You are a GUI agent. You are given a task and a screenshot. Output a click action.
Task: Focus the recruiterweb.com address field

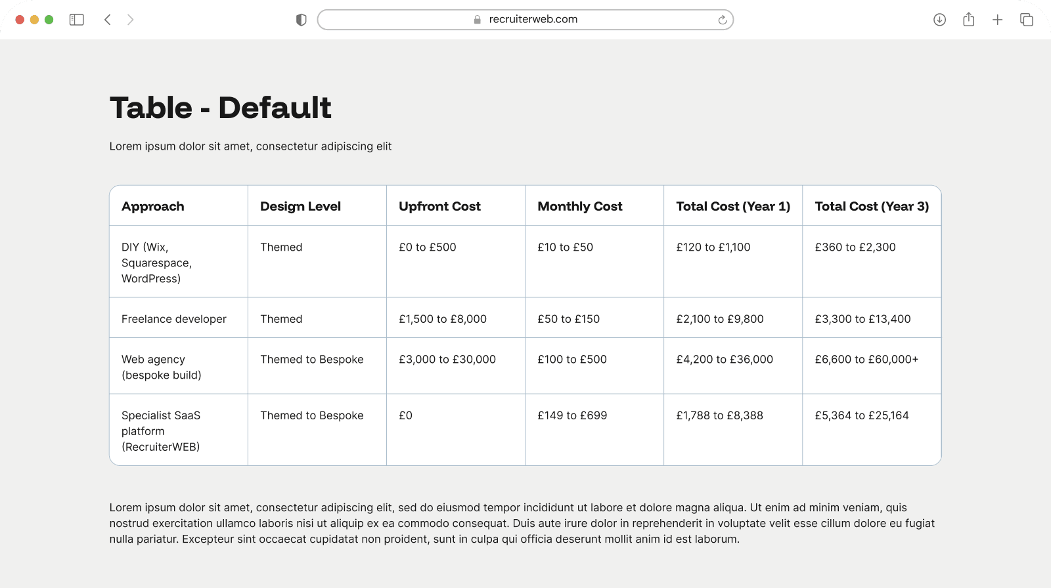525,20
